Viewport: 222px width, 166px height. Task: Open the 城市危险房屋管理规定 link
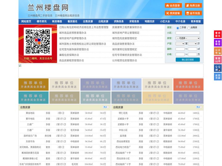[x=125, y=38]
